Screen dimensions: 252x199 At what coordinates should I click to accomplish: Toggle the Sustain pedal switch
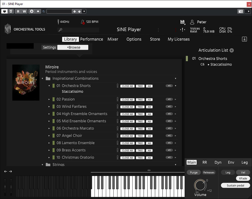(x=235, y=186)
